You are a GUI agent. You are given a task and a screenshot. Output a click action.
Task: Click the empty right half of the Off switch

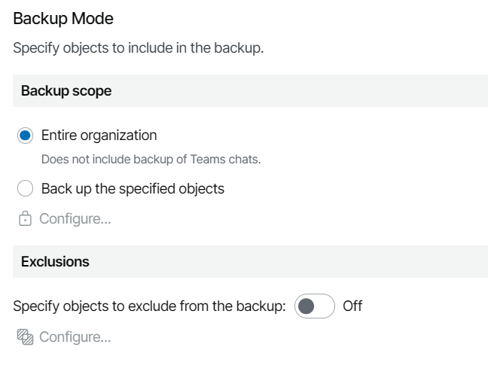[x=325, y=306]
